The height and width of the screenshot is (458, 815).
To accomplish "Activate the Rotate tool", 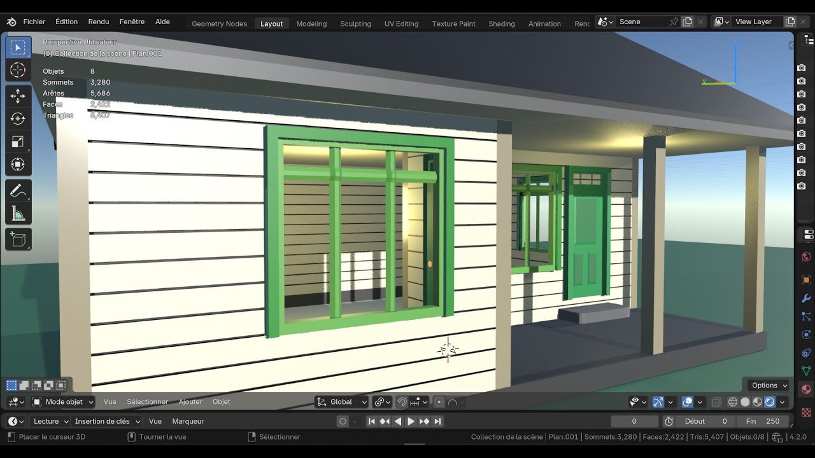I will (x=18, y=119).
